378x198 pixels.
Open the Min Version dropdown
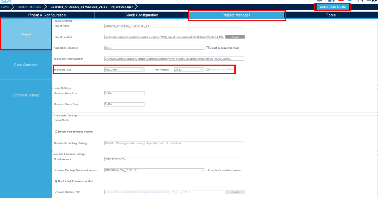(x=189, y=70)
